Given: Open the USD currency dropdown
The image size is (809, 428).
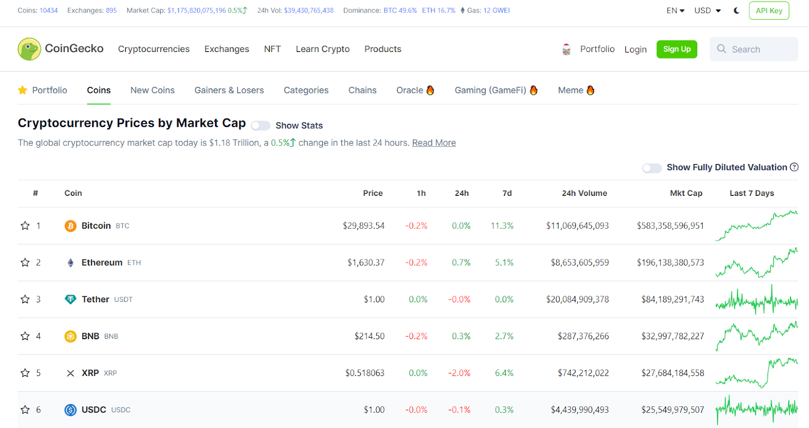Looking at the screenshot, I should tap(707, 11).
